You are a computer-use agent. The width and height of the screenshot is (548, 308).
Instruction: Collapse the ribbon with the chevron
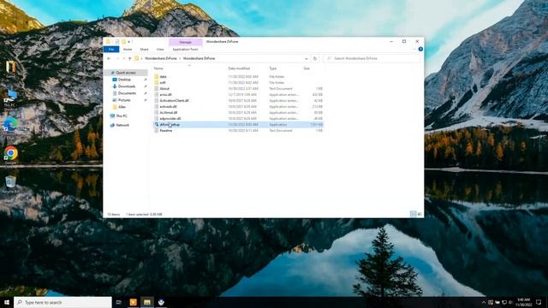point(414,50)
